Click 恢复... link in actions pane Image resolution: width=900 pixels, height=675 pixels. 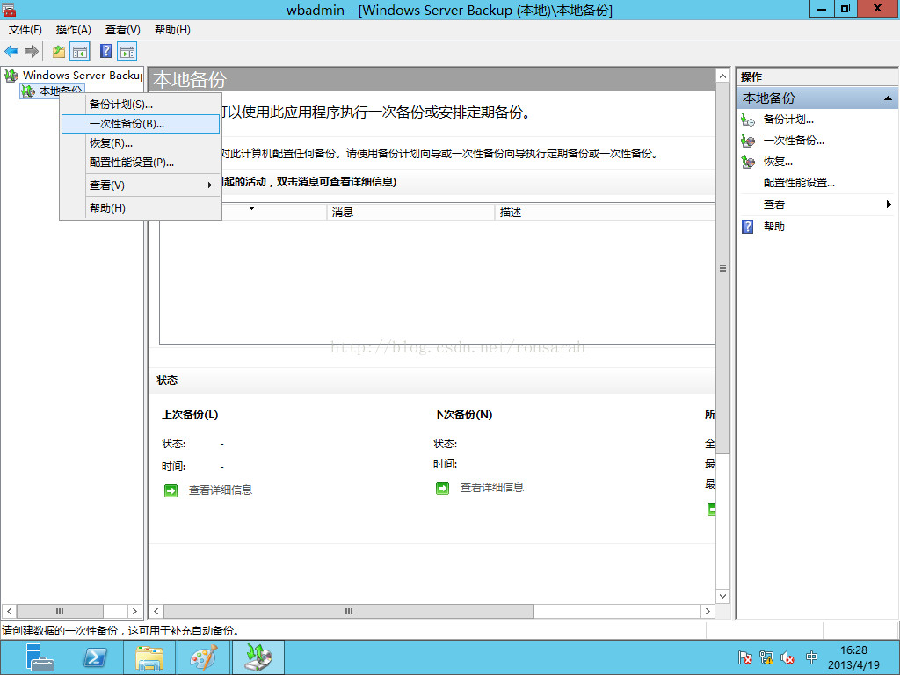coord(778,162)
